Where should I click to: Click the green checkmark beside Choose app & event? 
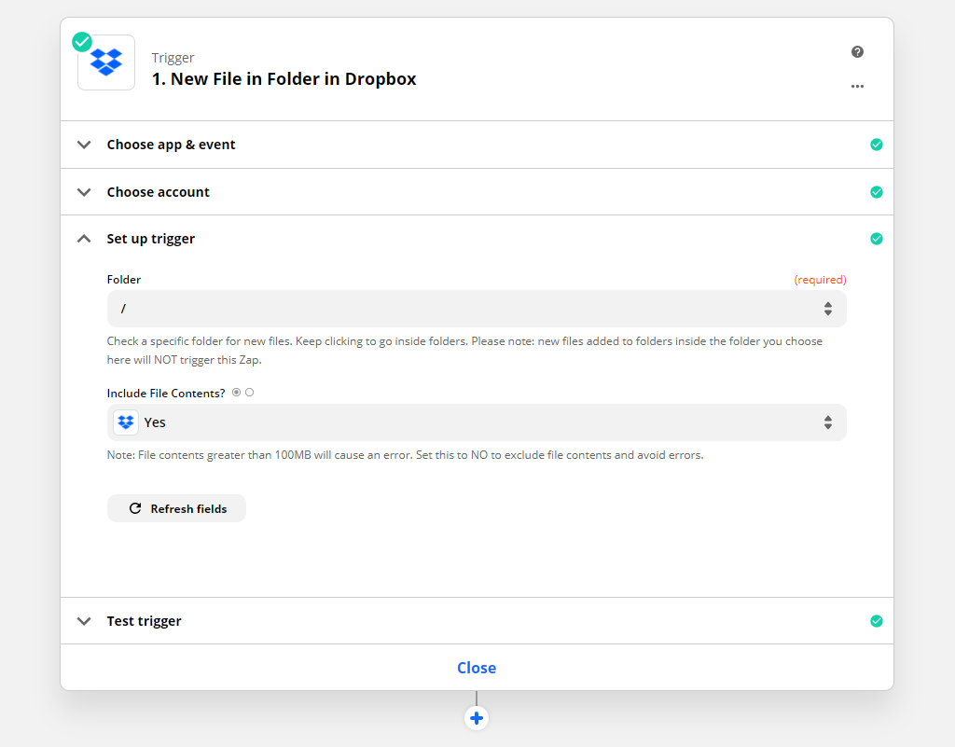coord(876,145)
